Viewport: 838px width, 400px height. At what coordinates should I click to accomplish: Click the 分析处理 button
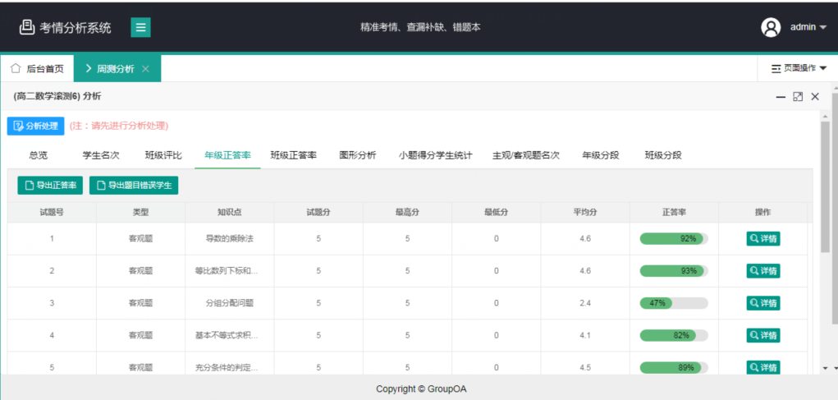point(35,126)
